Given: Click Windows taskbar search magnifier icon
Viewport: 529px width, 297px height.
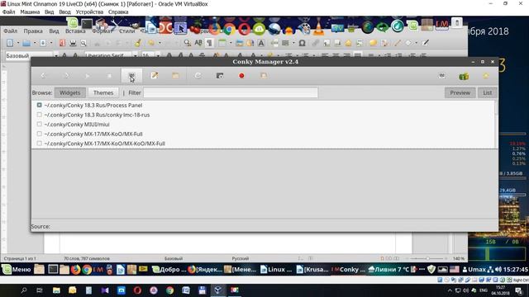Looking at the screenshot, I should coord(24,290).
